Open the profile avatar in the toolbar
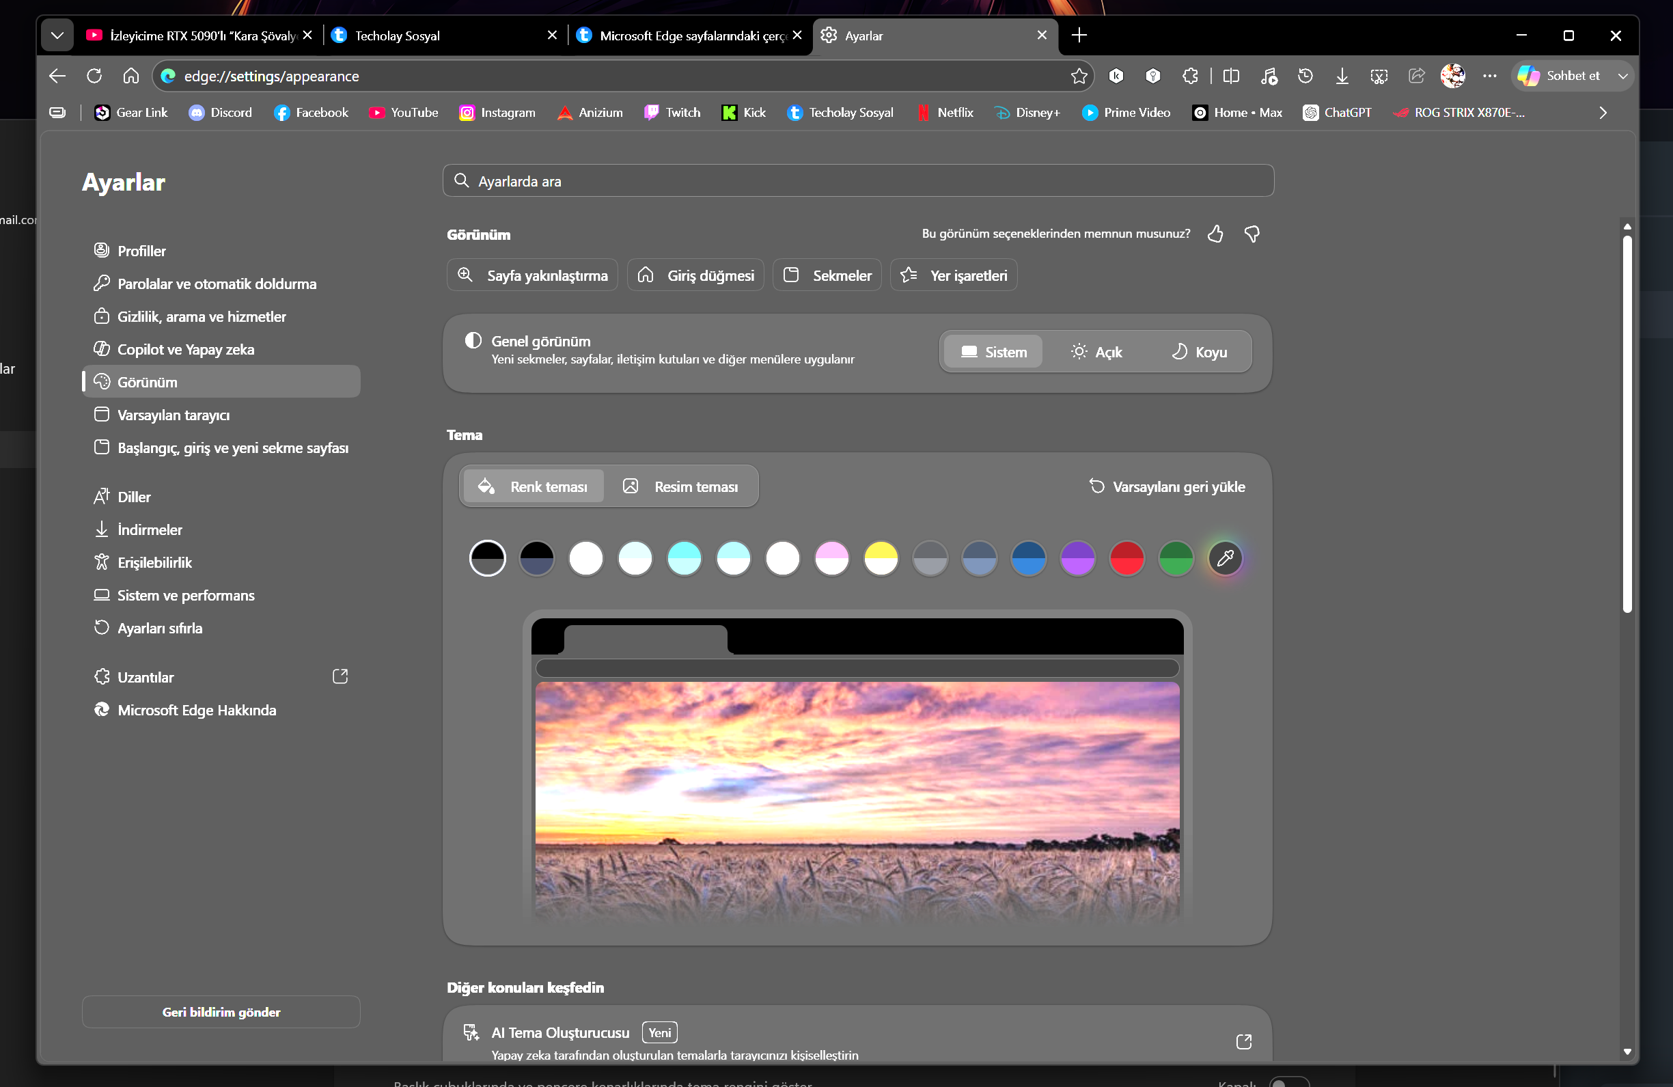The height and width of the screenshot is (1087, 1673). pos(1453,76)
